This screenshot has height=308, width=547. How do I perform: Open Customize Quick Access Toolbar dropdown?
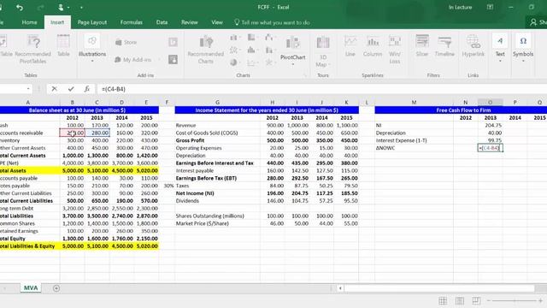click(x=81, y=8)
